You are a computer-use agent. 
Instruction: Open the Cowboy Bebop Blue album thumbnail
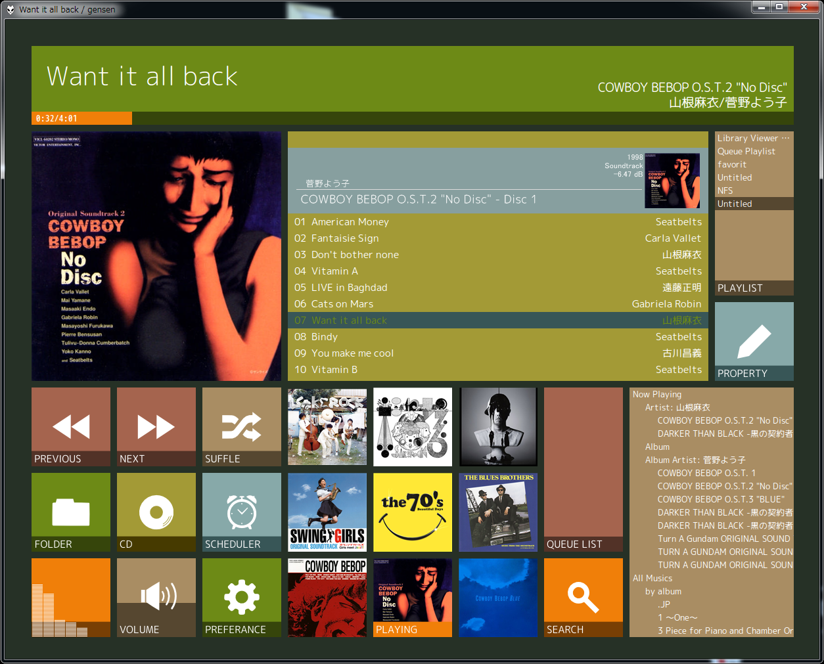498,598
